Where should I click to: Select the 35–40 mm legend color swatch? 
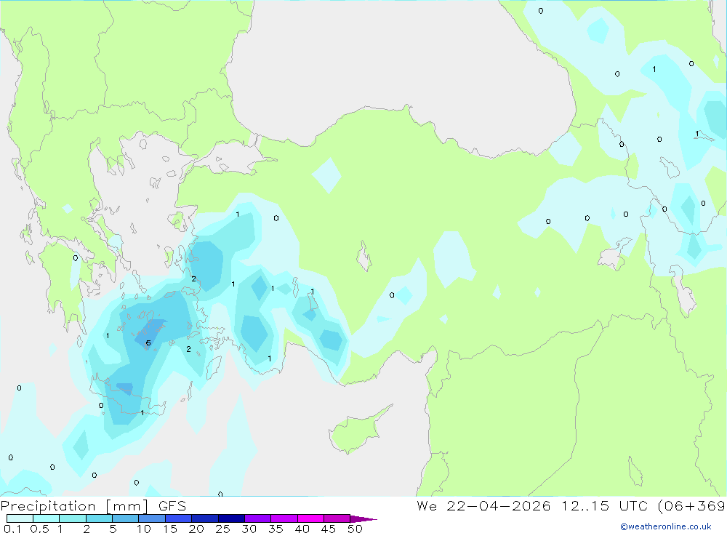[284, 518]
